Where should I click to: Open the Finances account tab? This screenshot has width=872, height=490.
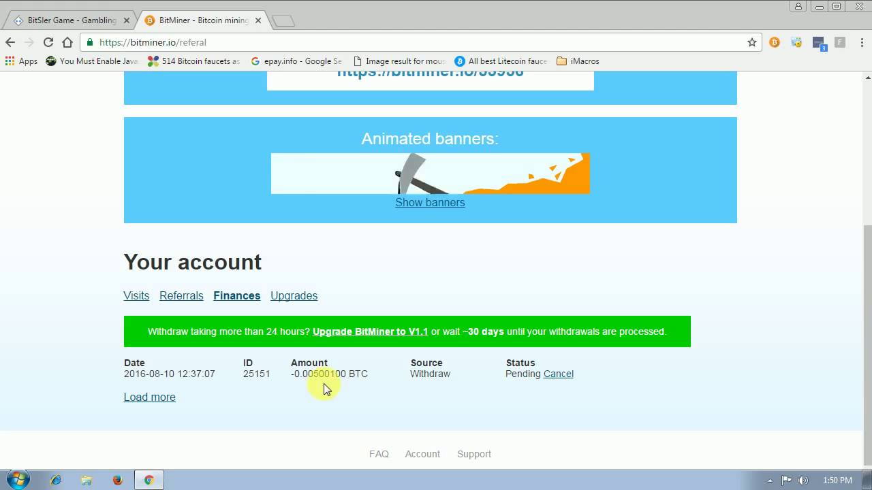[236, 295]
